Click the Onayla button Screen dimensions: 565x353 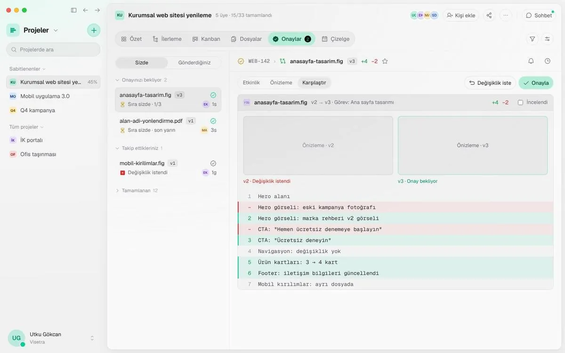tap(536, 83)
